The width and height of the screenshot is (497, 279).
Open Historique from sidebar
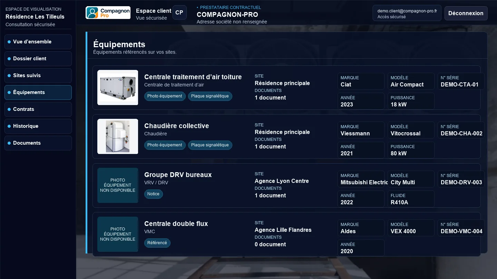(38, 126)
